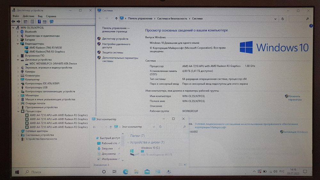Viewport: 320px width, 180px height.
Task: Open the license agreement terms link
Action: click(246, 126)
